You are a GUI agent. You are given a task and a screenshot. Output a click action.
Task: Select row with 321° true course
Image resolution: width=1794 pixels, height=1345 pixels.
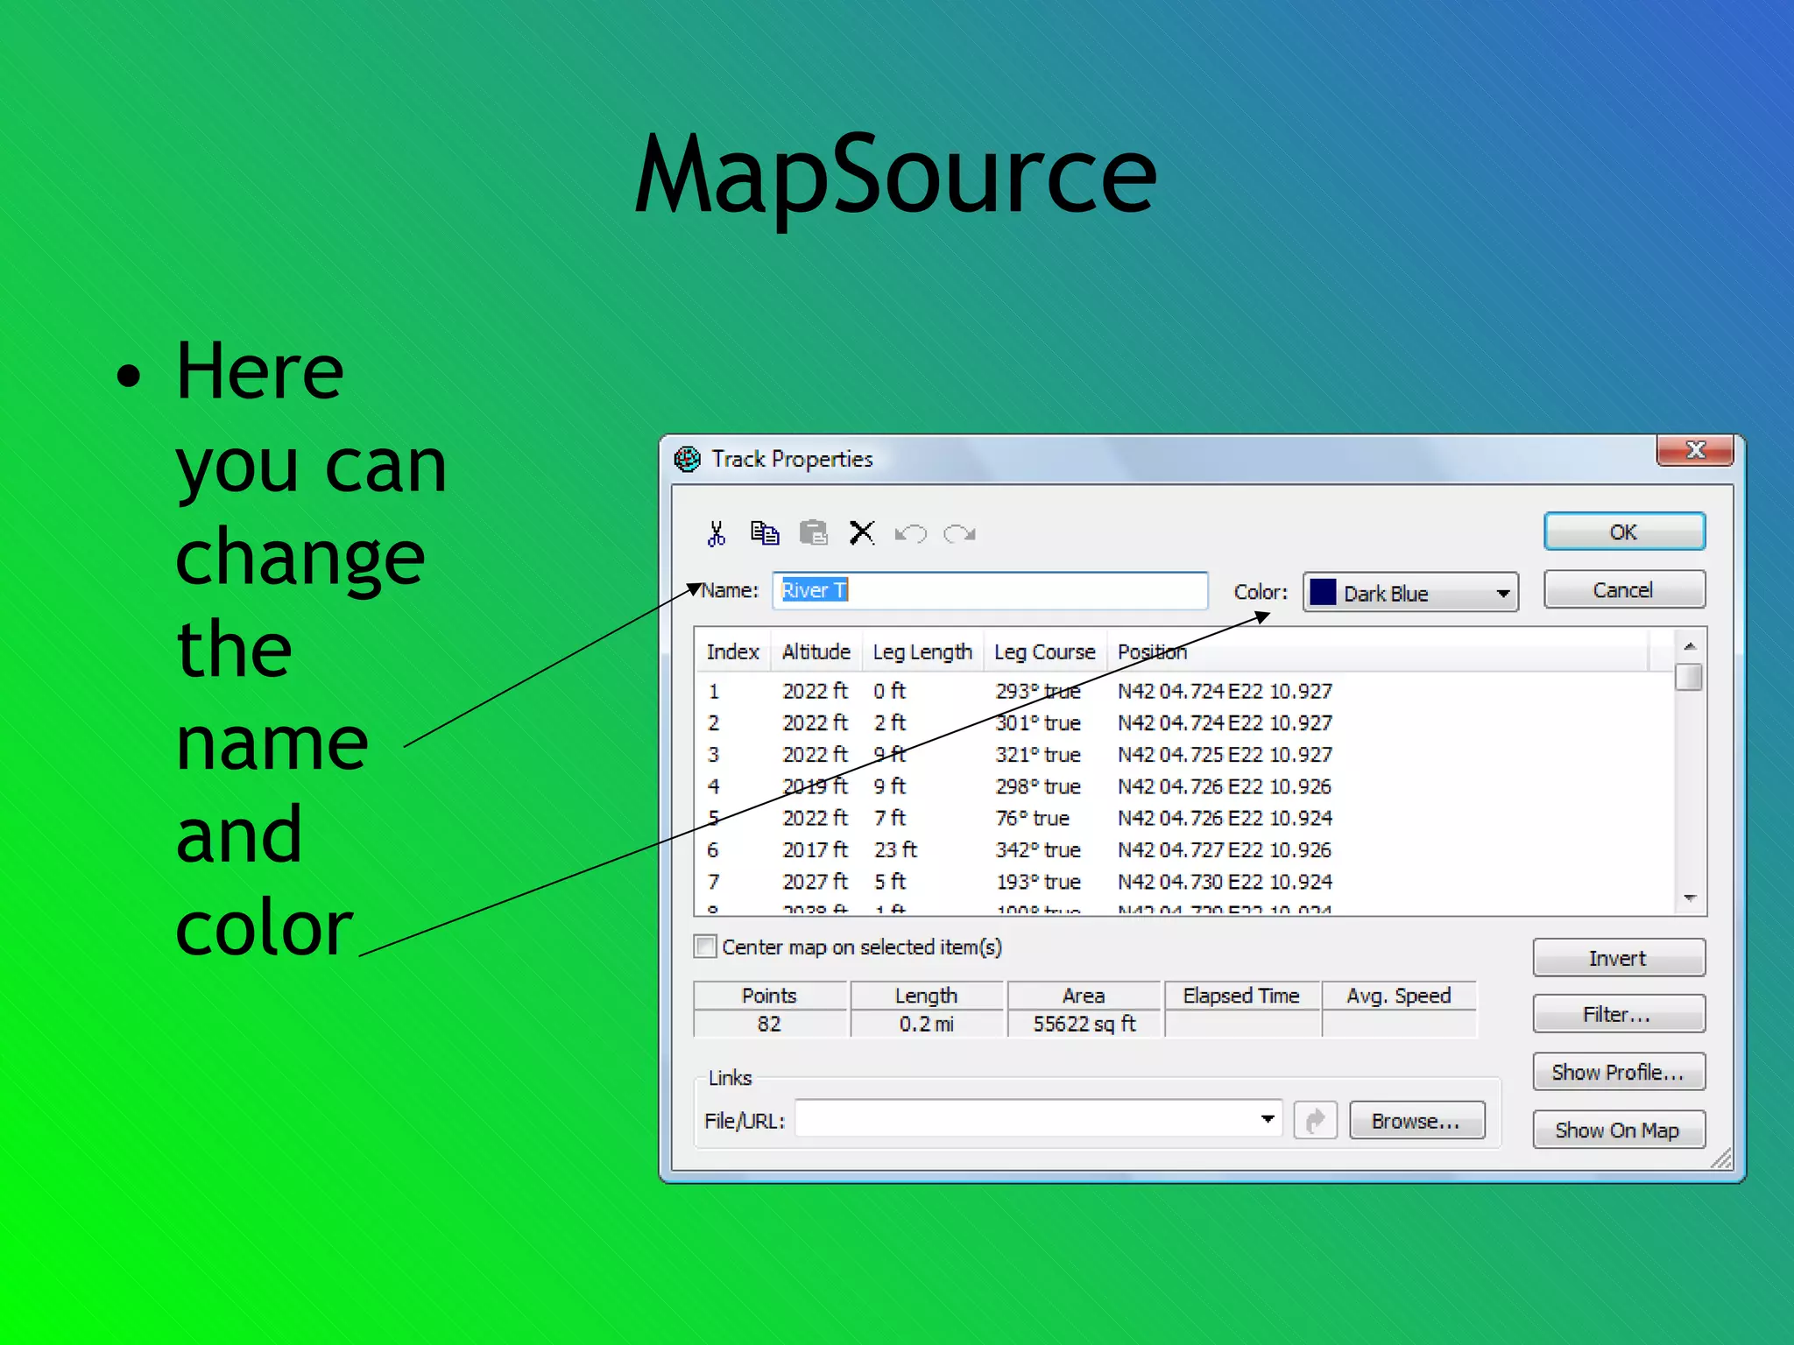coord(1184,754)
